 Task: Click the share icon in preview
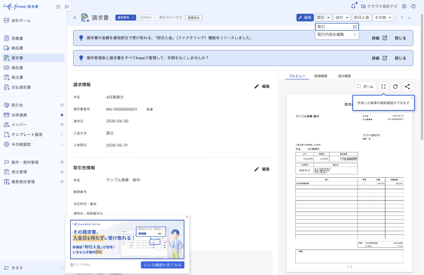[x=407, y=87]
